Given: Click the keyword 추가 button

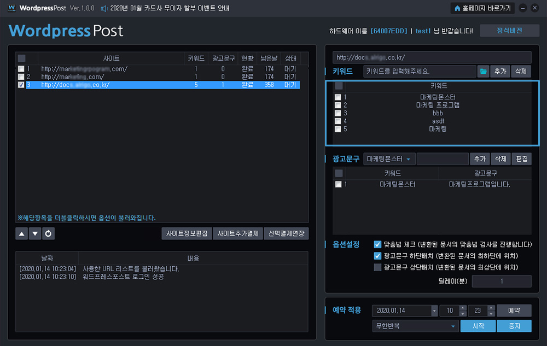Looking at the screenshot, I should point(501,72).
